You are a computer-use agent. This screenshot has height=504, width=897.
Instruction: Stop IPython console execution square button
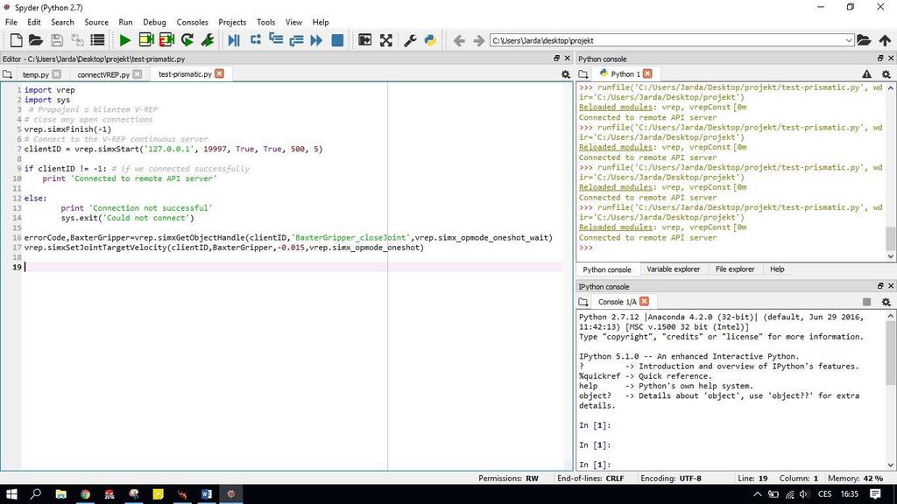click(x=866, y=302)
